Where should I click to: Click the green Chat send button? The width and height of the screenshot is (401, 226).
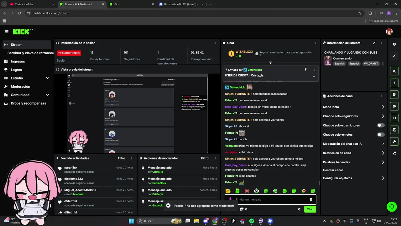click(x=310, y=209)
